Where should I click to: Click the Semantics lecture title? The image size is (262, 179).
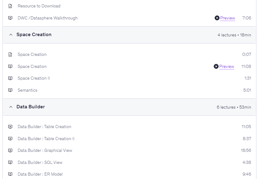point(27,90)
